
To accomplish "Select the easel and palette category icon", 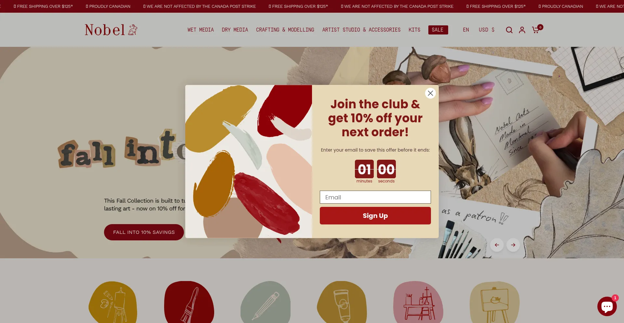I will click(113, 302).
